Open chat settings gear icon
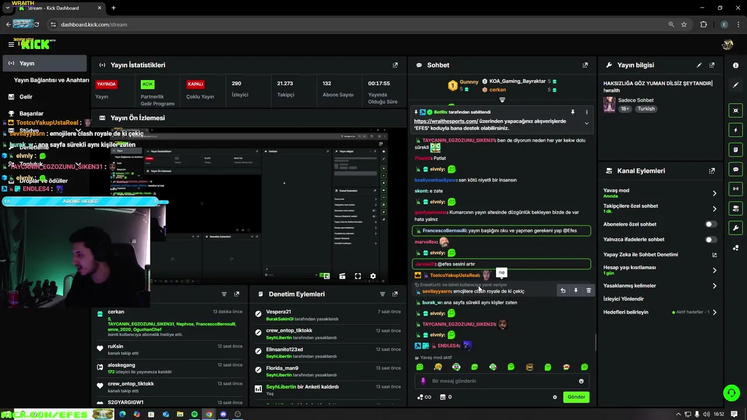This screenshot has width=747, height=420. [555, 397]
